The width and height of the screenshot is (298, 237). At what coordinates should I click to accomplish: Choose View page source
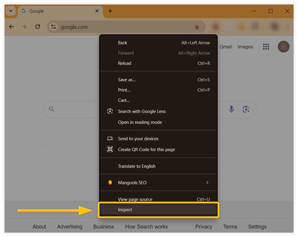point(158,199)
